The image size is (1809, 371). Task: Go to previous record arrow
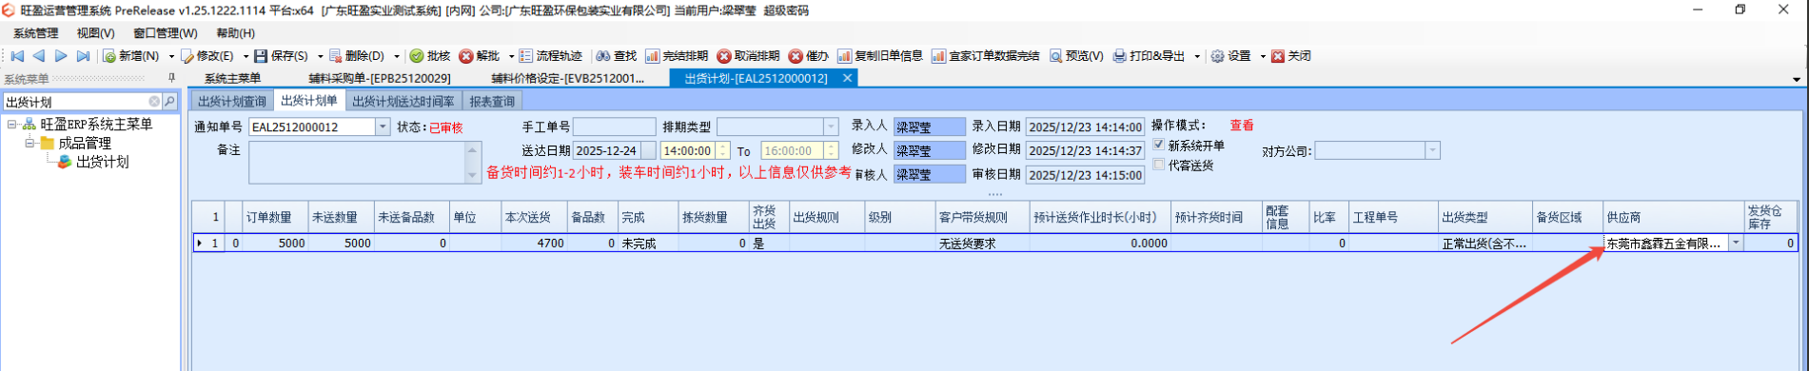[39, 56]
